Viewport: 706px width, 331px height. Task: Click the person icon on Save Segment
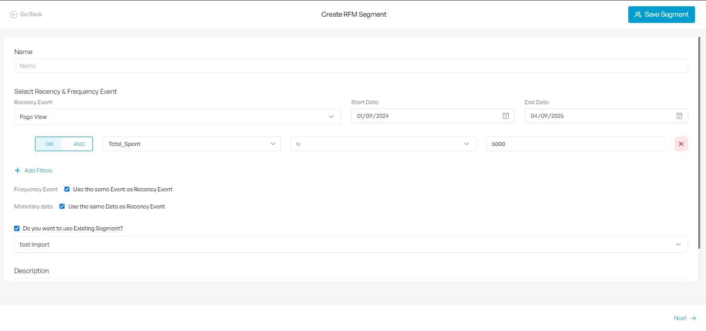(637, 15)
